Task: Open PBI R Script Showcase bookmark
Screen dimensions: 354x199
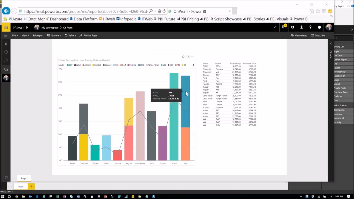Action: click(221, 19)
